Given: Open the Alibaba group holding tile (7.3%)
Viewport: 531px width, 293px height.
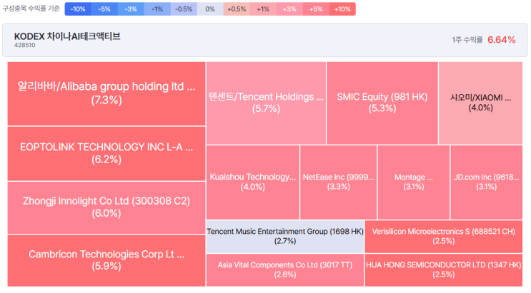Looking at the screenshot, I should (106, 93).
